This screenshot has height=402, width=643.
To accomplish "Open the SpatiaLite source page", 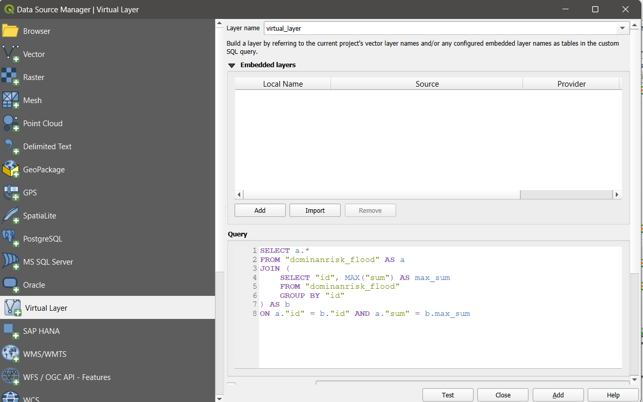I will [40, 216].
